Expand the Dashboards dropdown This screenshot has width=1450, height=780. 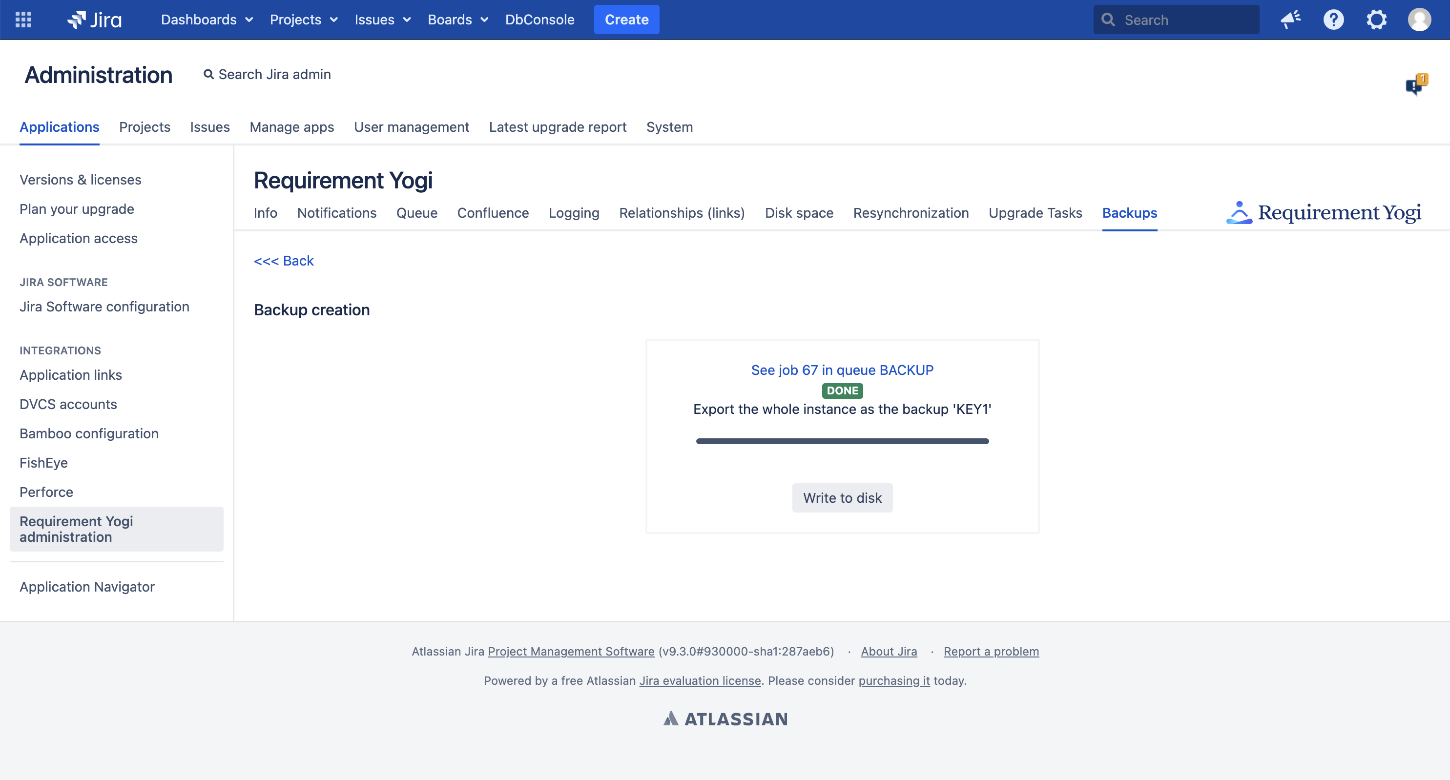[x=206, y=20]
